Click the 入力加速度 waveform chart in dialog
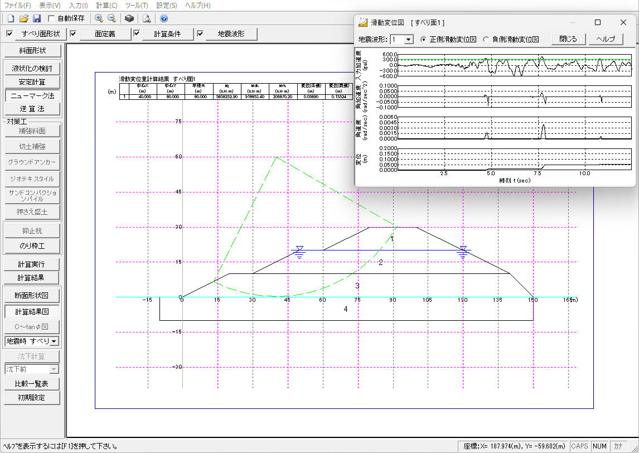Image resolution: width=639 pixels, height=453 pixels. (x=515, y=65)
